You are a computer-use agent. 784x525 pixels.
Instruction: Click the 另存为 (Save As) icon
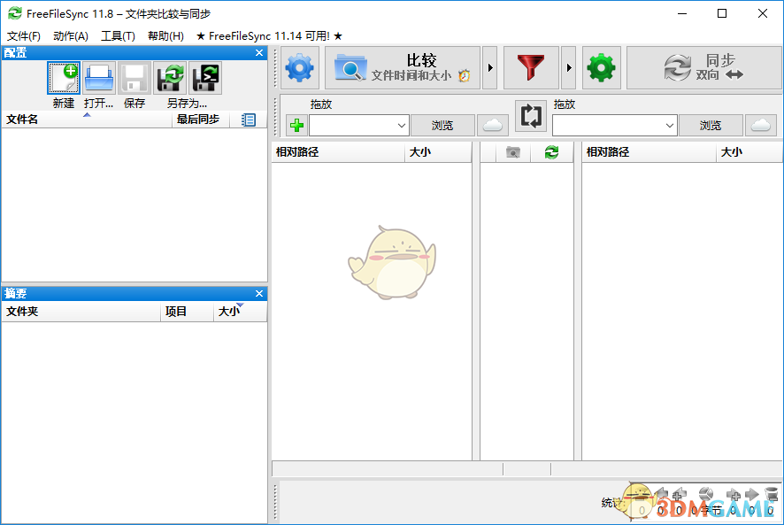(169, 79)
